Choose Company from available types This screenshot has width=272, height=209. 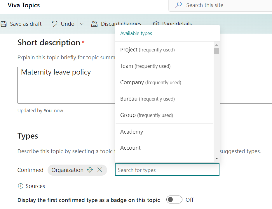(164, 82)
